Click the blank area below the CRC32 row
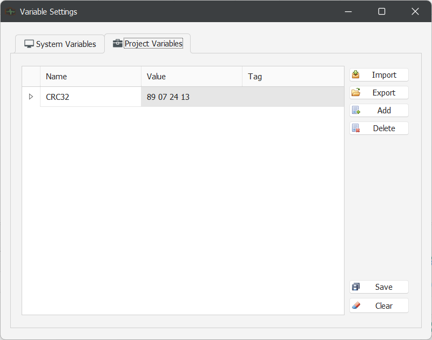 183,210
